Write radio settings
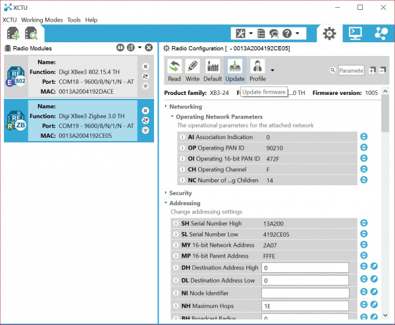 (192, 71)
